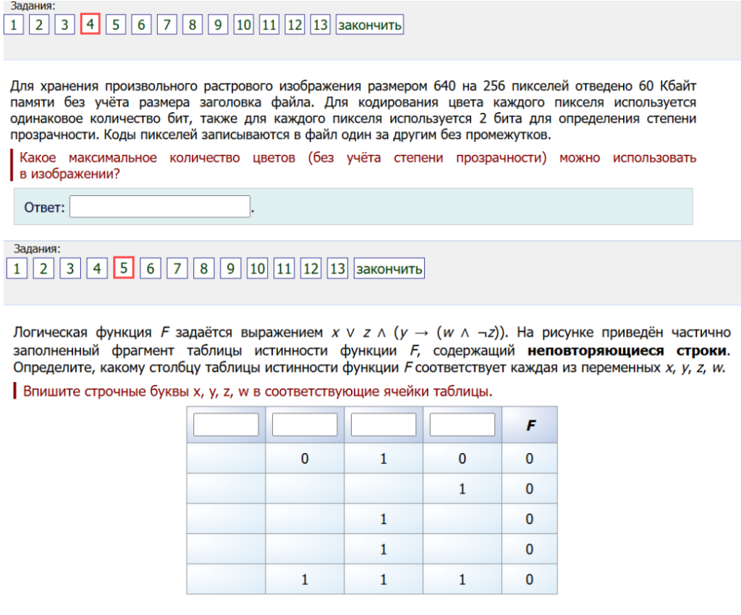Jump to task 13 in top navigation row
The width and height of the screenshot is (741, 615).
pyautogui.click(x=320, y=25)
